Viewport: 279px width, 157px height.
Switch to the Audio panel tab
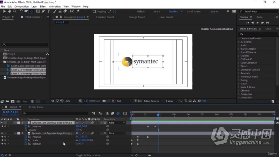coord(260,17)
